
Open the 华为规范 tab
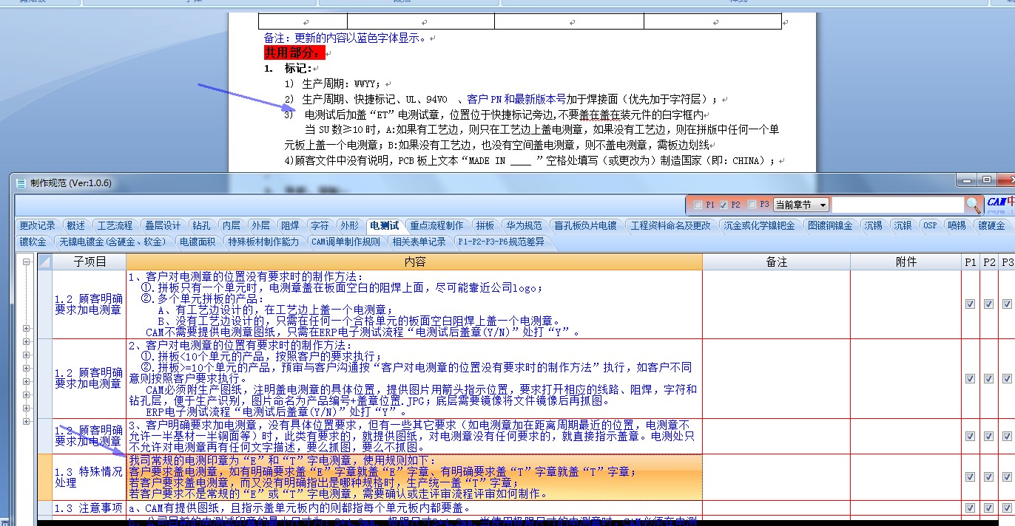(524, 225)
